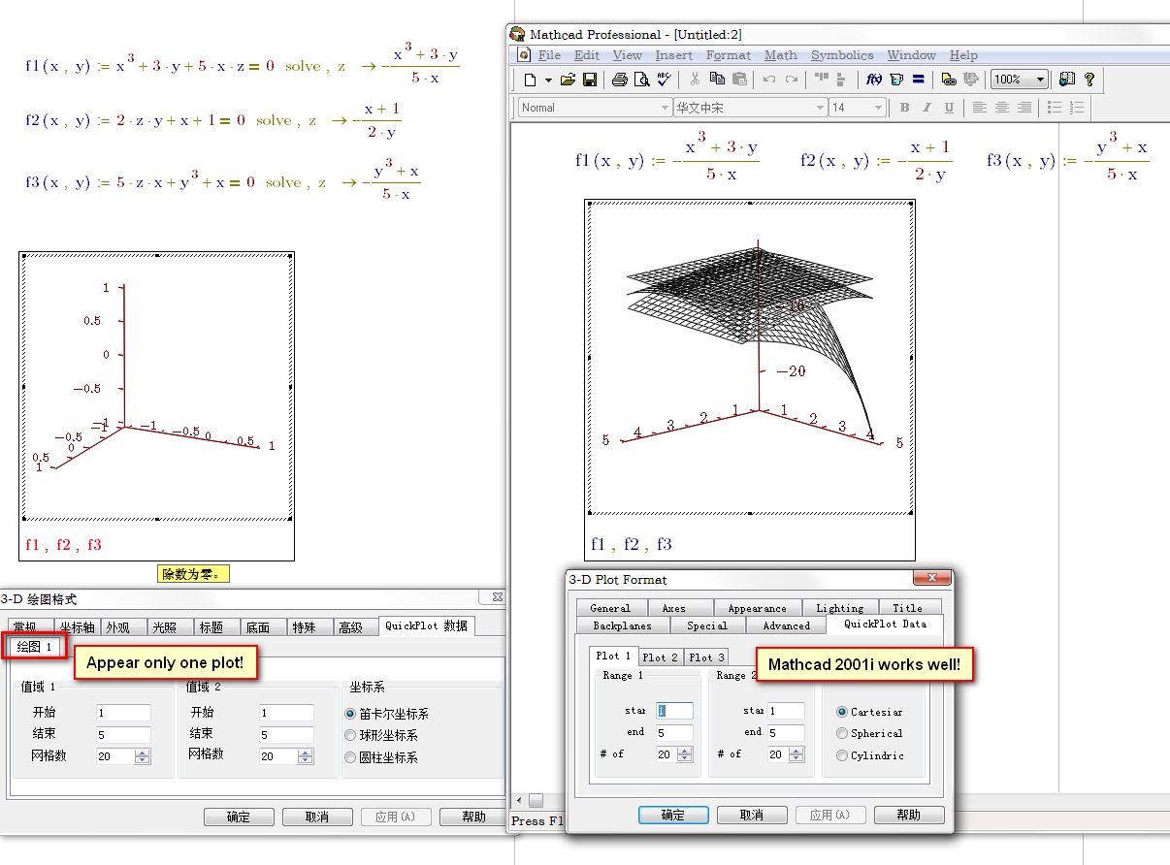Switch to the Lighting tab
This screenshot has height=865, width=1170.
click(x=839, y=608)
